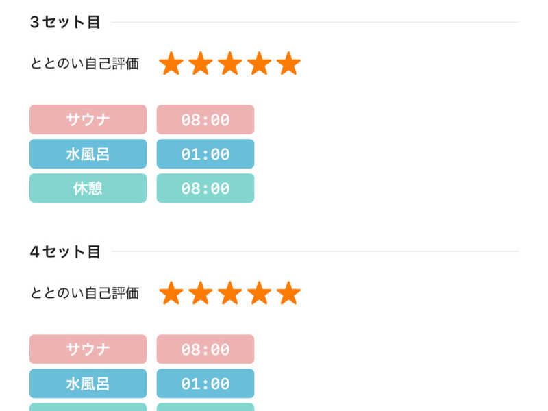Edit the set 3 rest time 08:00
Screen dimensions: 548x411
(x=206, y=188)
